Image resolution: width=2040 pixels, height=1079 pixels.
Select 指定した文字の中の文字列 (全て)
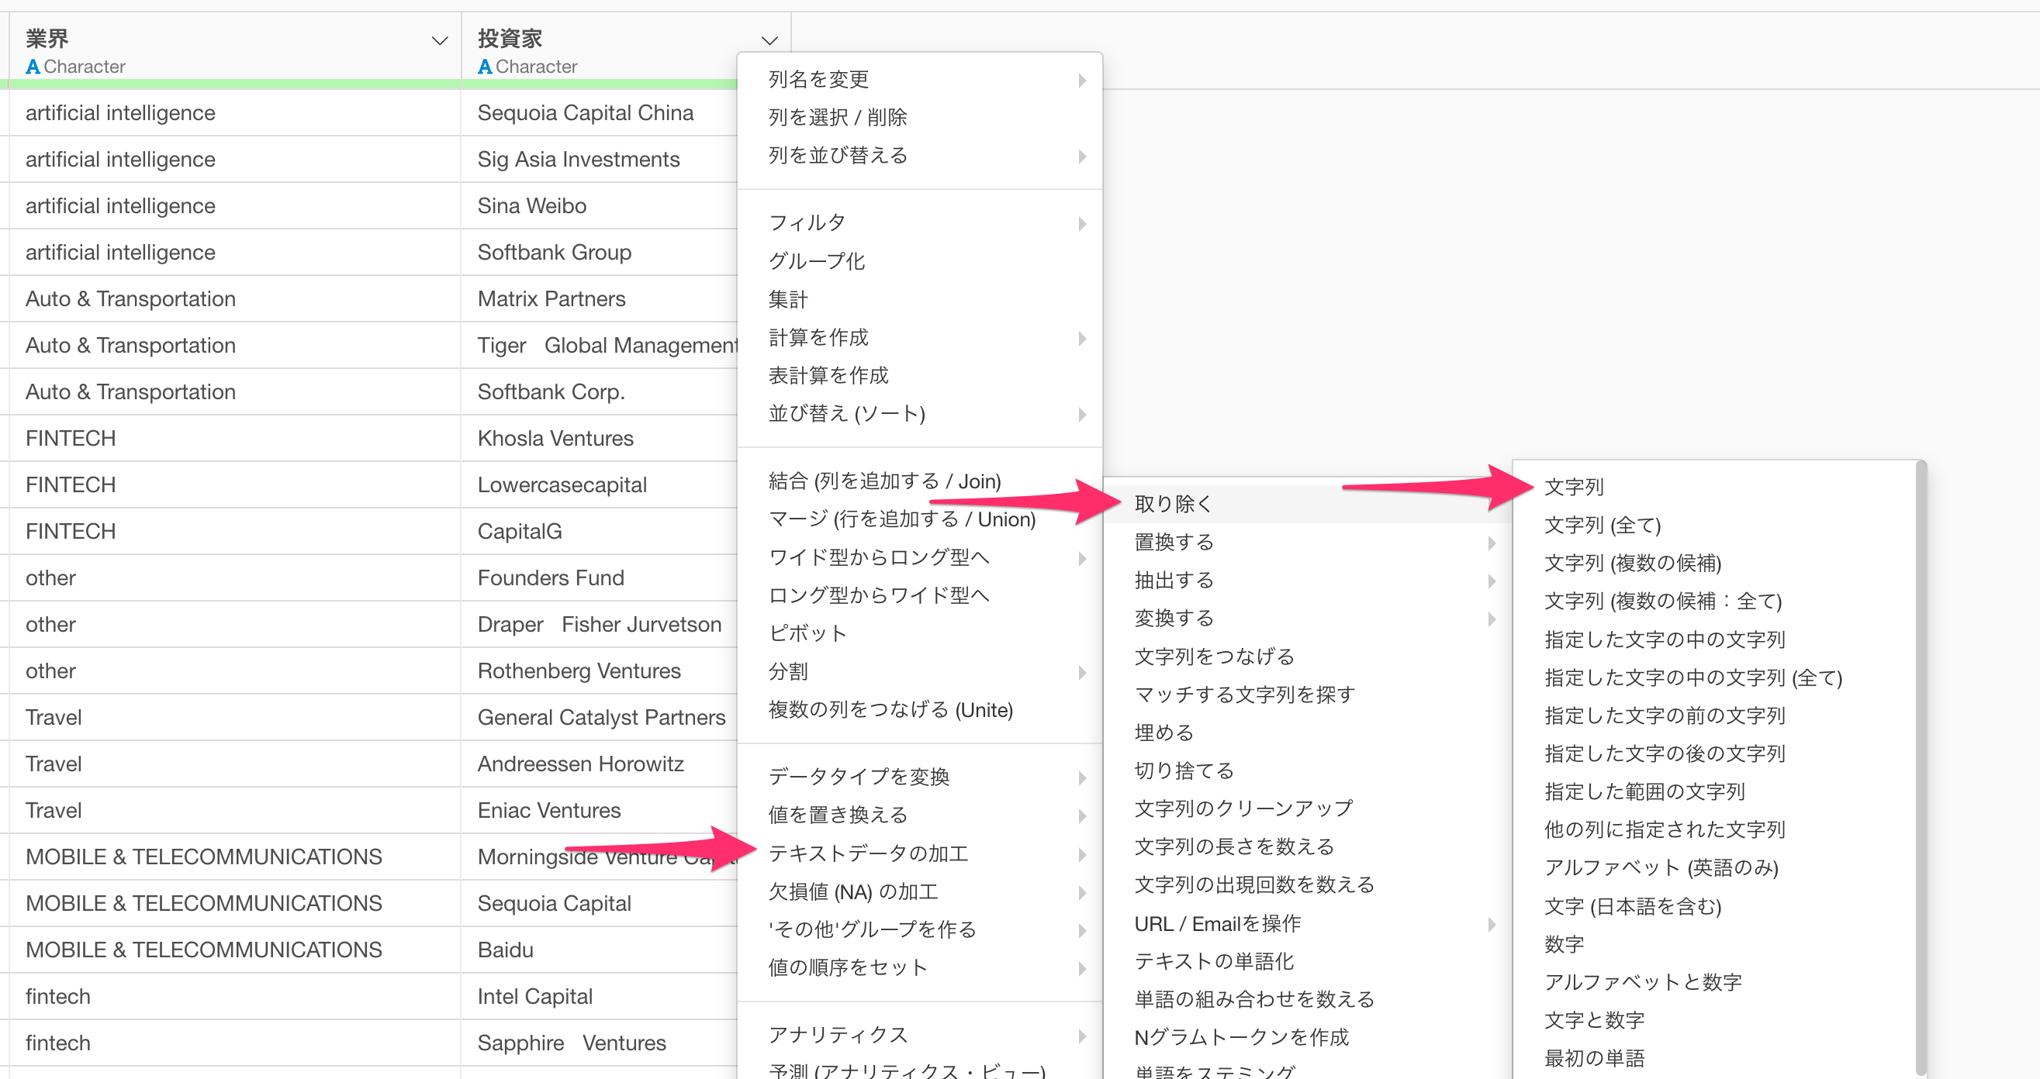tap(1715, 677)
